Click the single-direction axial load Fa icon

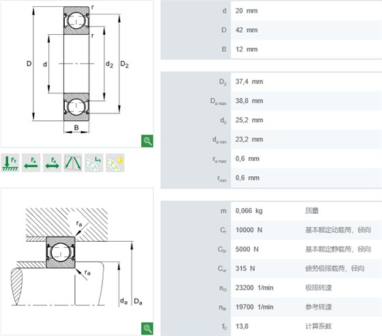(x=31, y=163)
